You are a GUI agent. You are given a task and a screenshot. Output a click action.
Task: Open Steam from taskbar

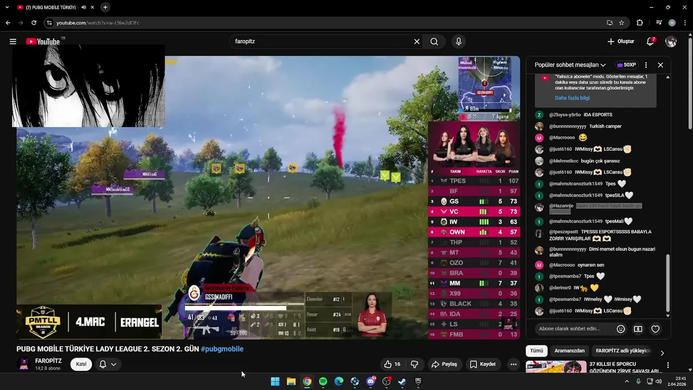(402, 381)
